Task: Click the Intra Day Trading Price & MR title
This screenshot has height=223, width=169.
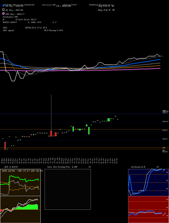Action: [x=62, y=167]
